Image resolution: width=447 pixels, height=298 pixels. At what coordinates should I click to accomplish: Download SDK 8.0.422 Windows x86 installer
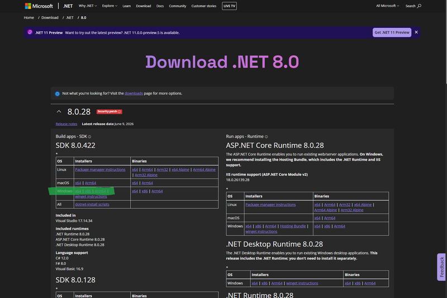88,191
